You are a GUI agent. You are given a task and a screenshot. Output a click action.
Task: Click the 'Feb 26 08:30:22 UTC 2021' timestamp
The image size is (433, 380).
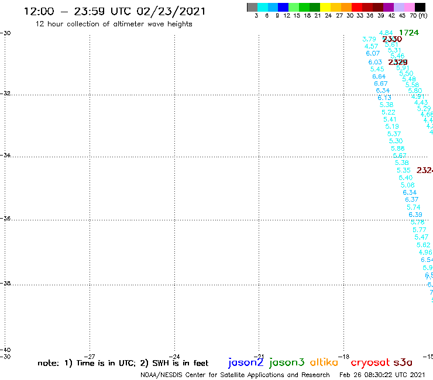[x=382, y=375]
